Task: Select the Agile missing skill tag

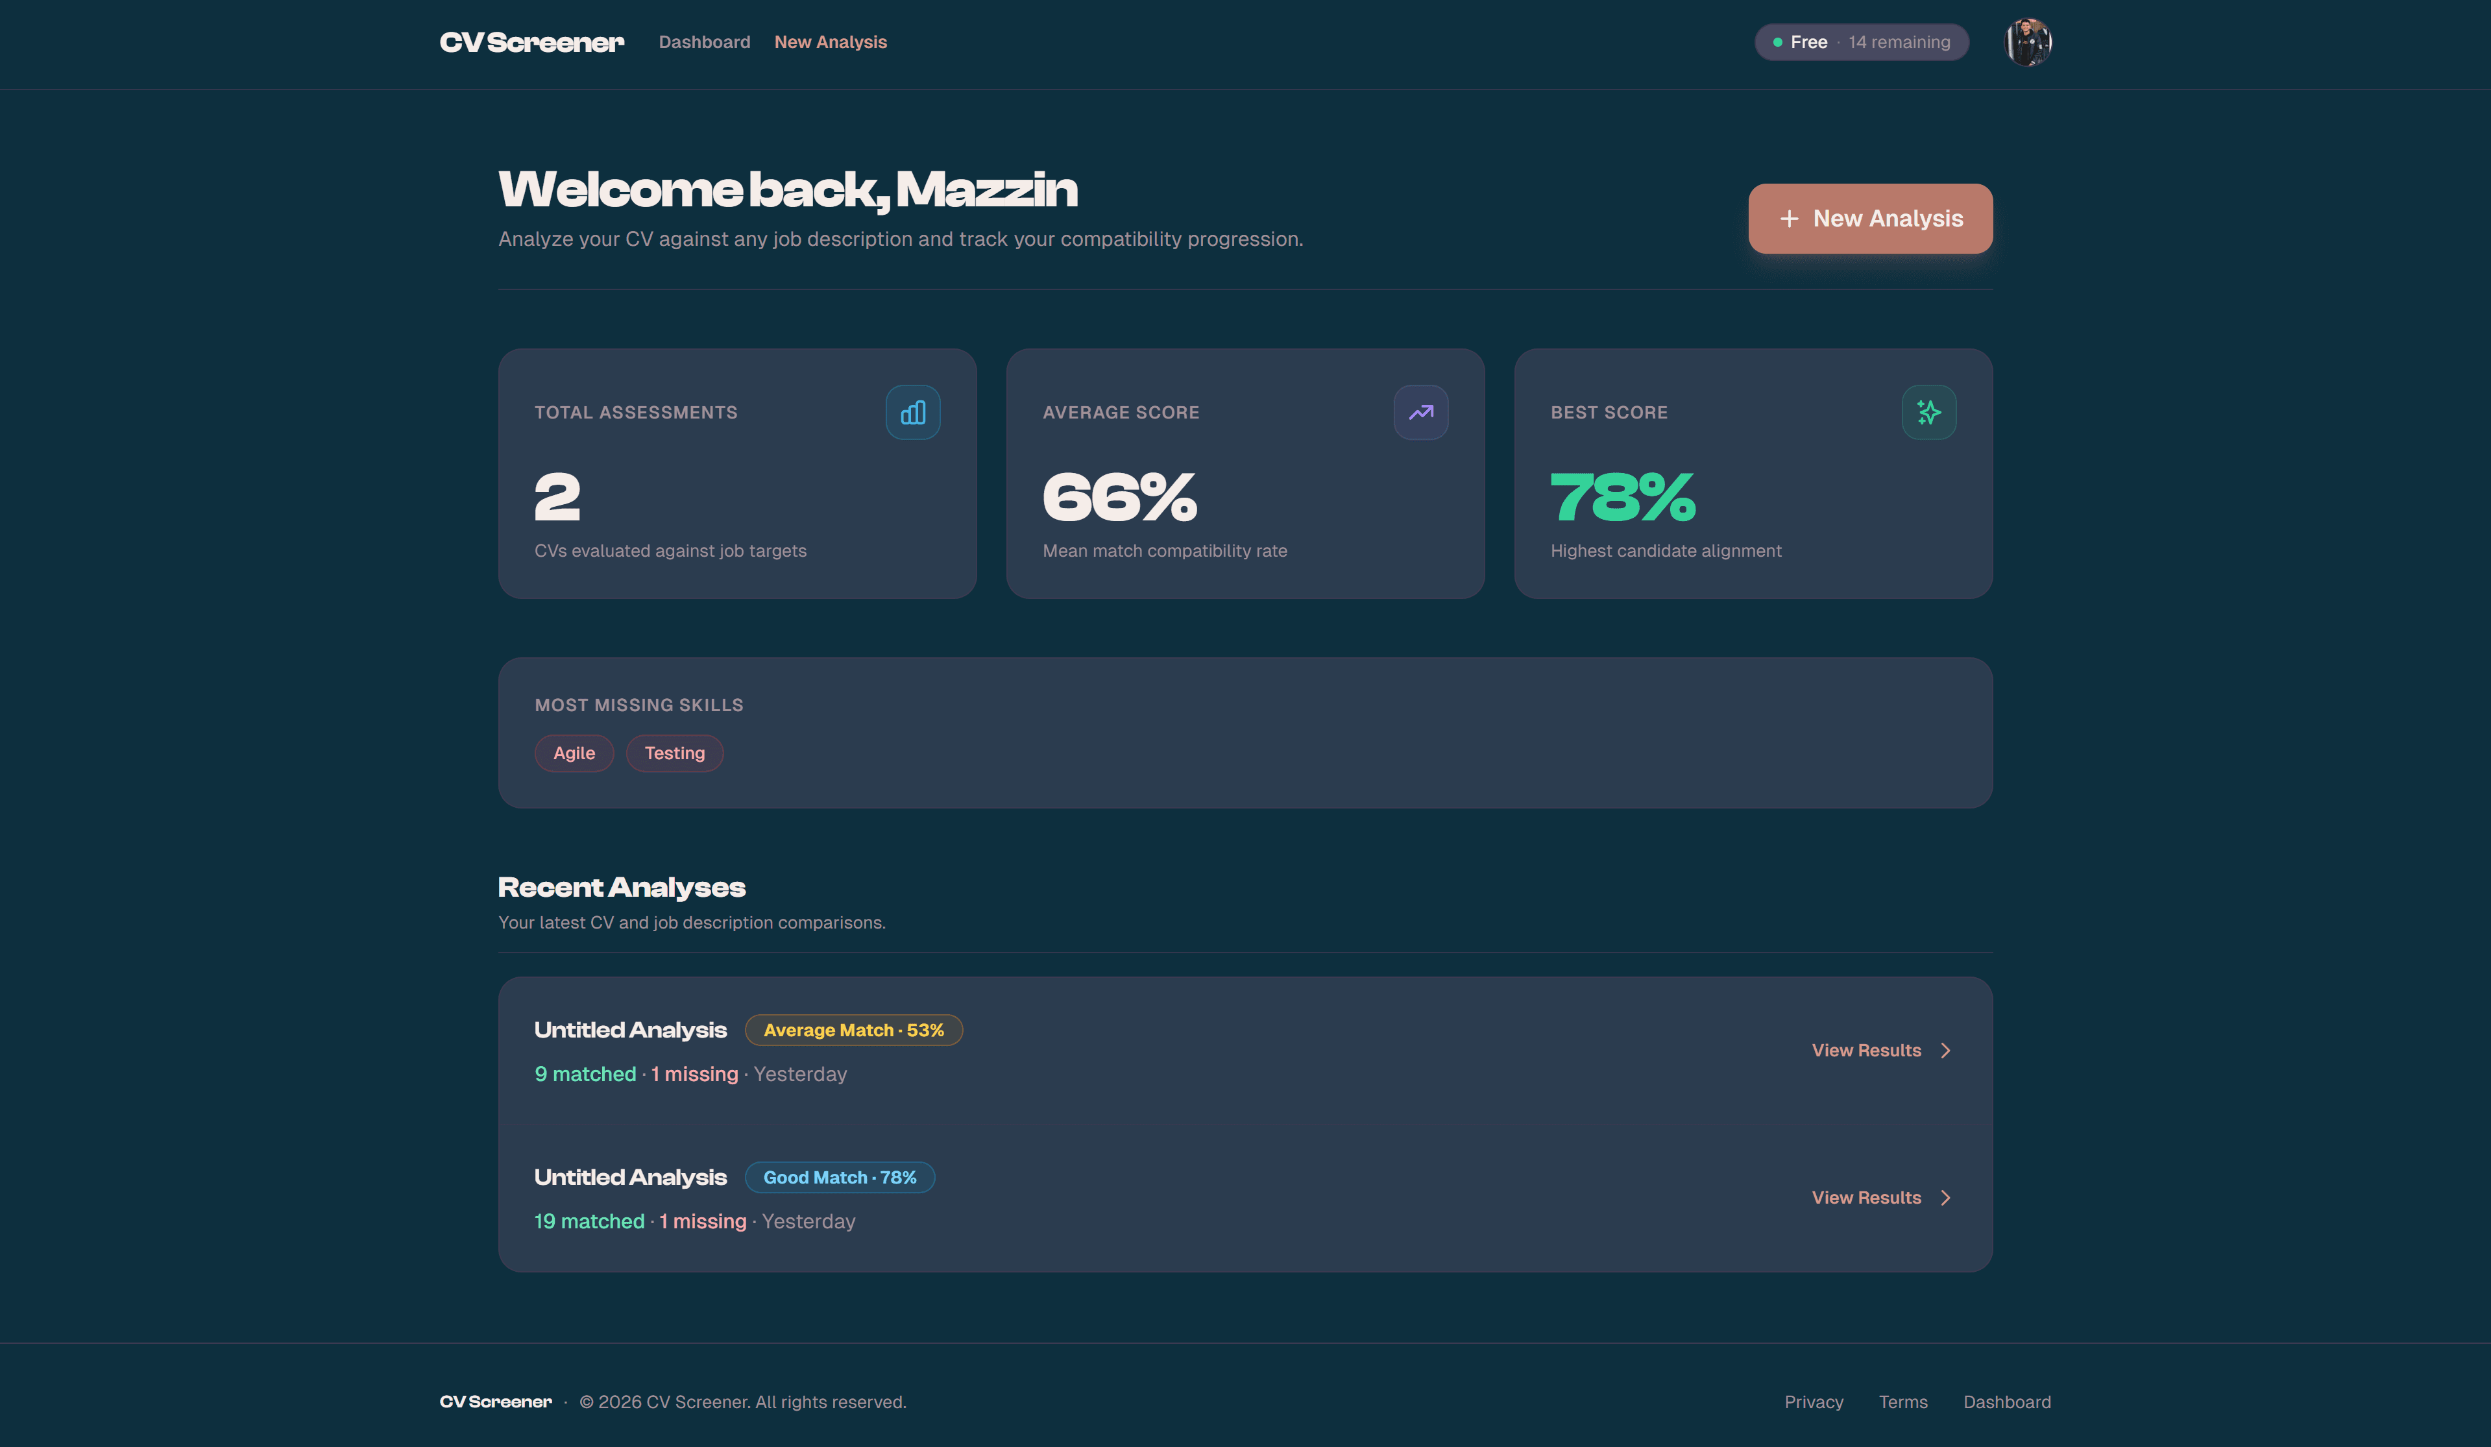Action: click(x=574, y=753)
